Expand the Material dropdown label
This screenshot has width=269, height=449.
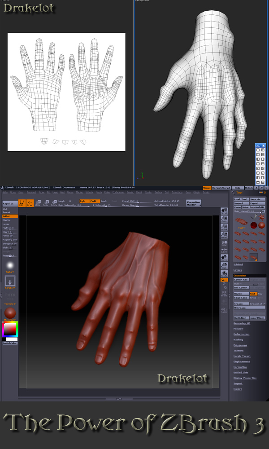coord(10,320)
